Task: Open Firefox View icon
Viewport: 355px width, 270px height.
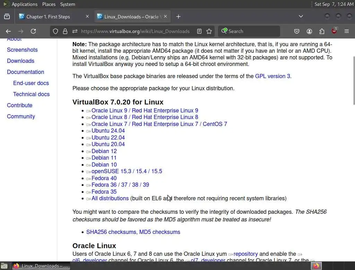Action: 7,17
